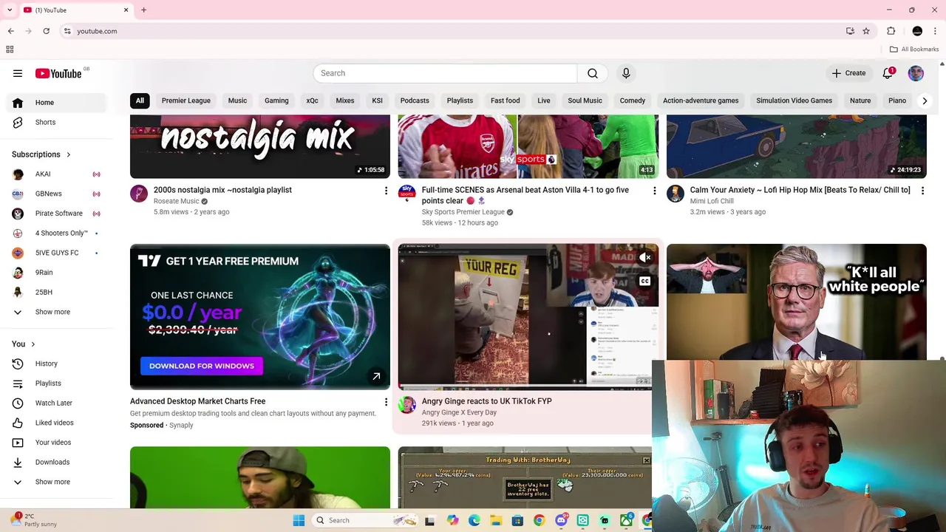Expand the You section chevron
The height and width of the screenshot is (532, 946).
(33, 344)
